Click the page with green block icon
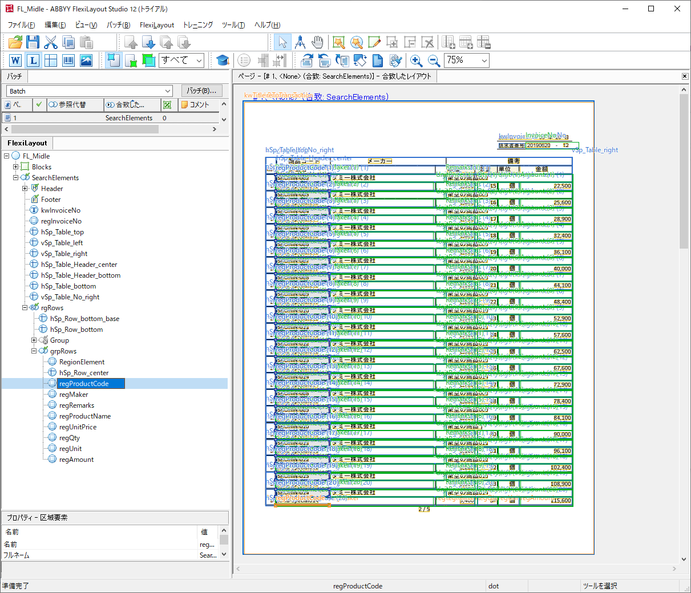 [131, 60]
